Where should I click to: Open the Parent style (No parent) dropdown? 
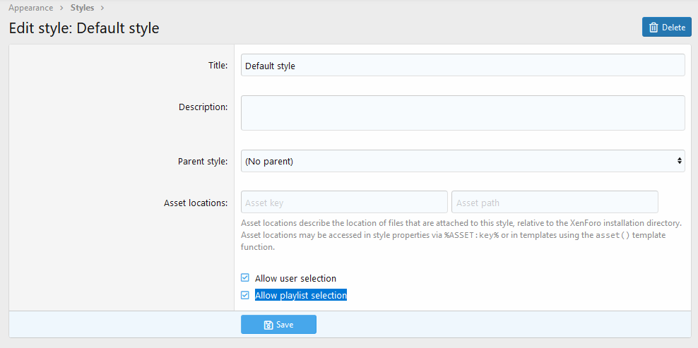tap(463, 161)
